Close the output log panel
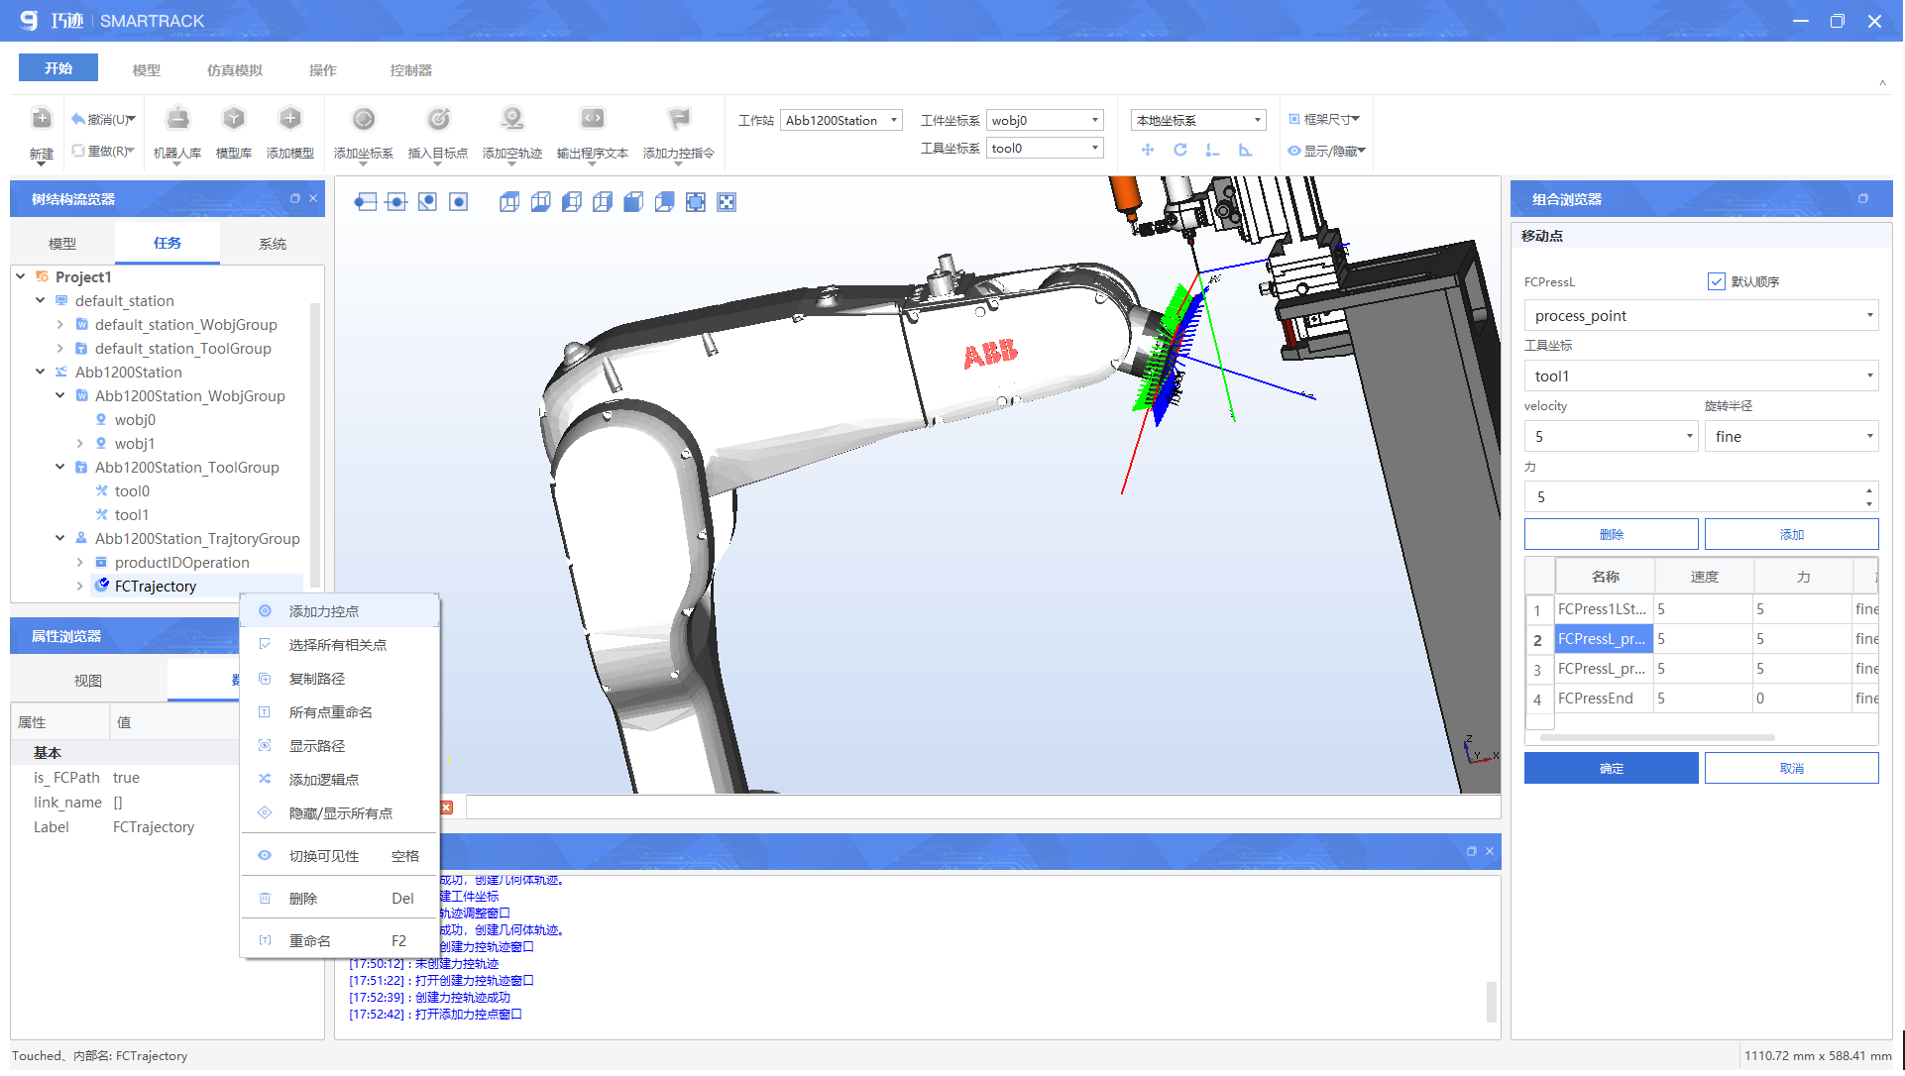Screen dimensions: 1905x1076 click(x=1490, y=852)
